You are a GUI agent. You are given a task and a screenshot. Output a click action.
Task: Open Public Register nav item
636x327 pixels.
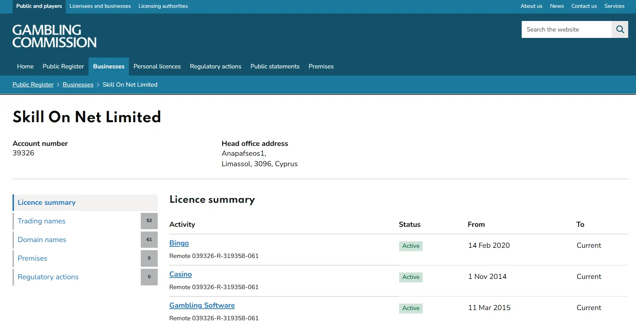(63, 66)
